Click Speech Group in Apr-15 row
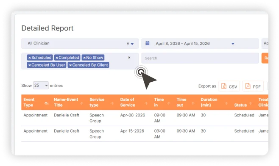Viewport: 279px width, 166px height. click(97, 134)
